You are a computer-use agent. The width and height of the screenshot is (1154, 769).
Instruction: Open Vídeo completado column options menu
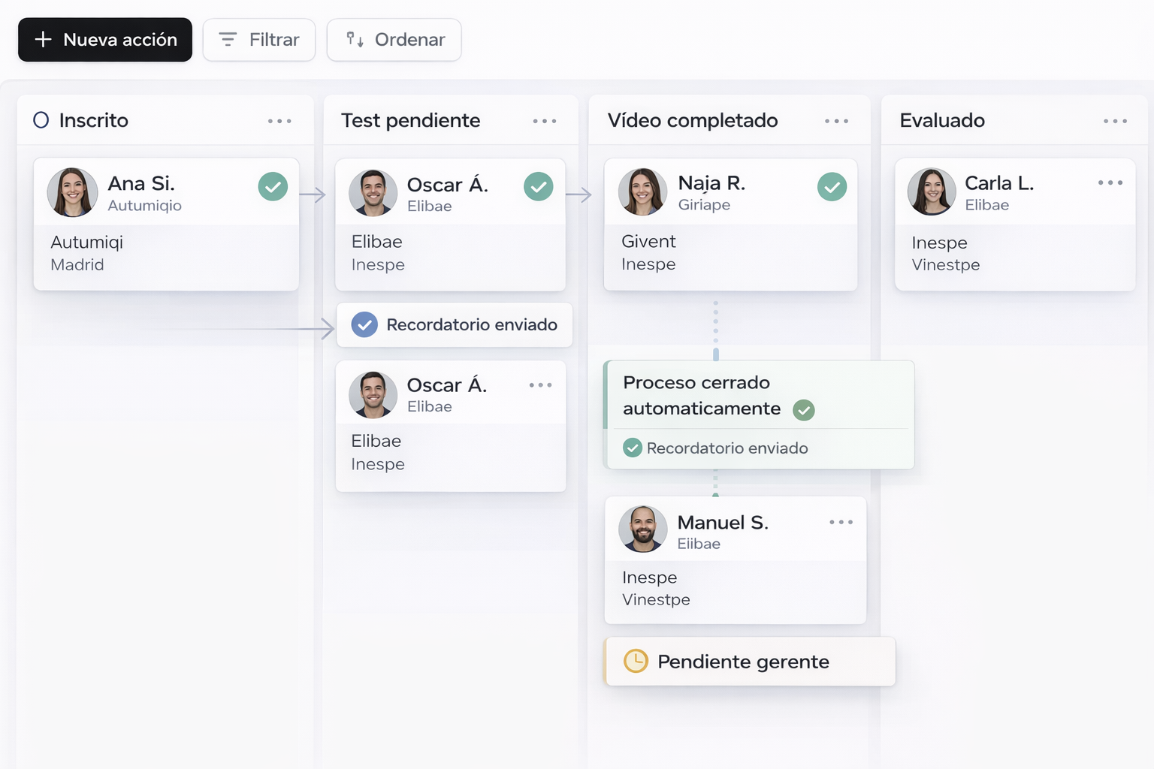[x=836, y=121]
